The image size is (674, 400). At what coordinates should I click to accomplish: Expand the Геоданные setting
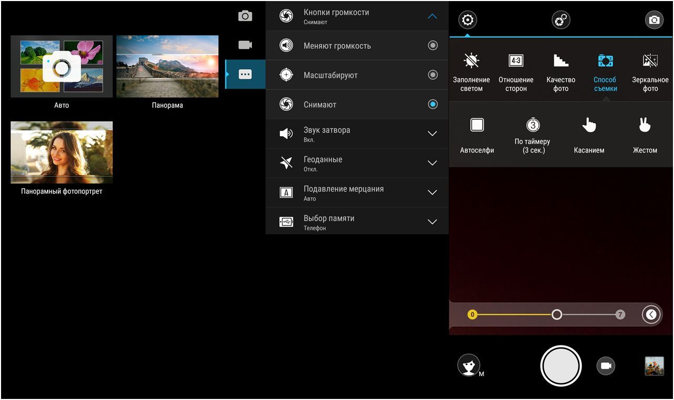click(432, 163)
